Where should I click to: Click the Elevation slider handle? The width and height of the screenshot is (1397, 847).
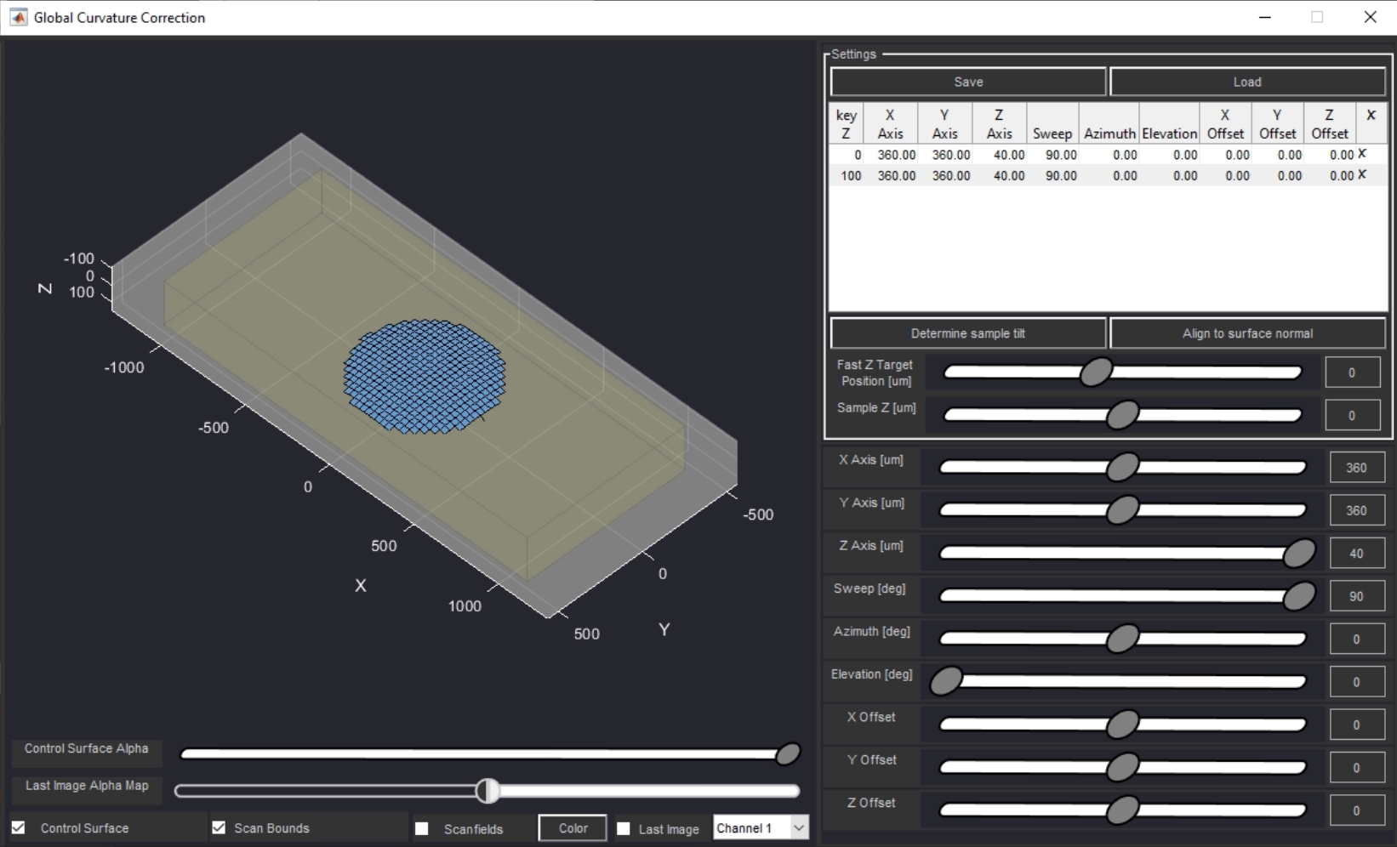pyautogui.click(x=946, y=681)
